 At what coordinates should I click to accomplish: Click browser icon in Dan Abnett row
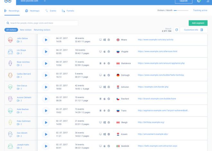coord(109,134)
